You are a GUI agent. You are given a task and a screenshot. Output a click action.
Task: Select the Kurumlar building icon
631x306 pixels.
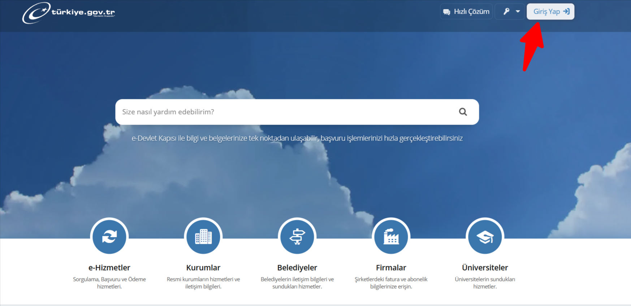(203, 237)
